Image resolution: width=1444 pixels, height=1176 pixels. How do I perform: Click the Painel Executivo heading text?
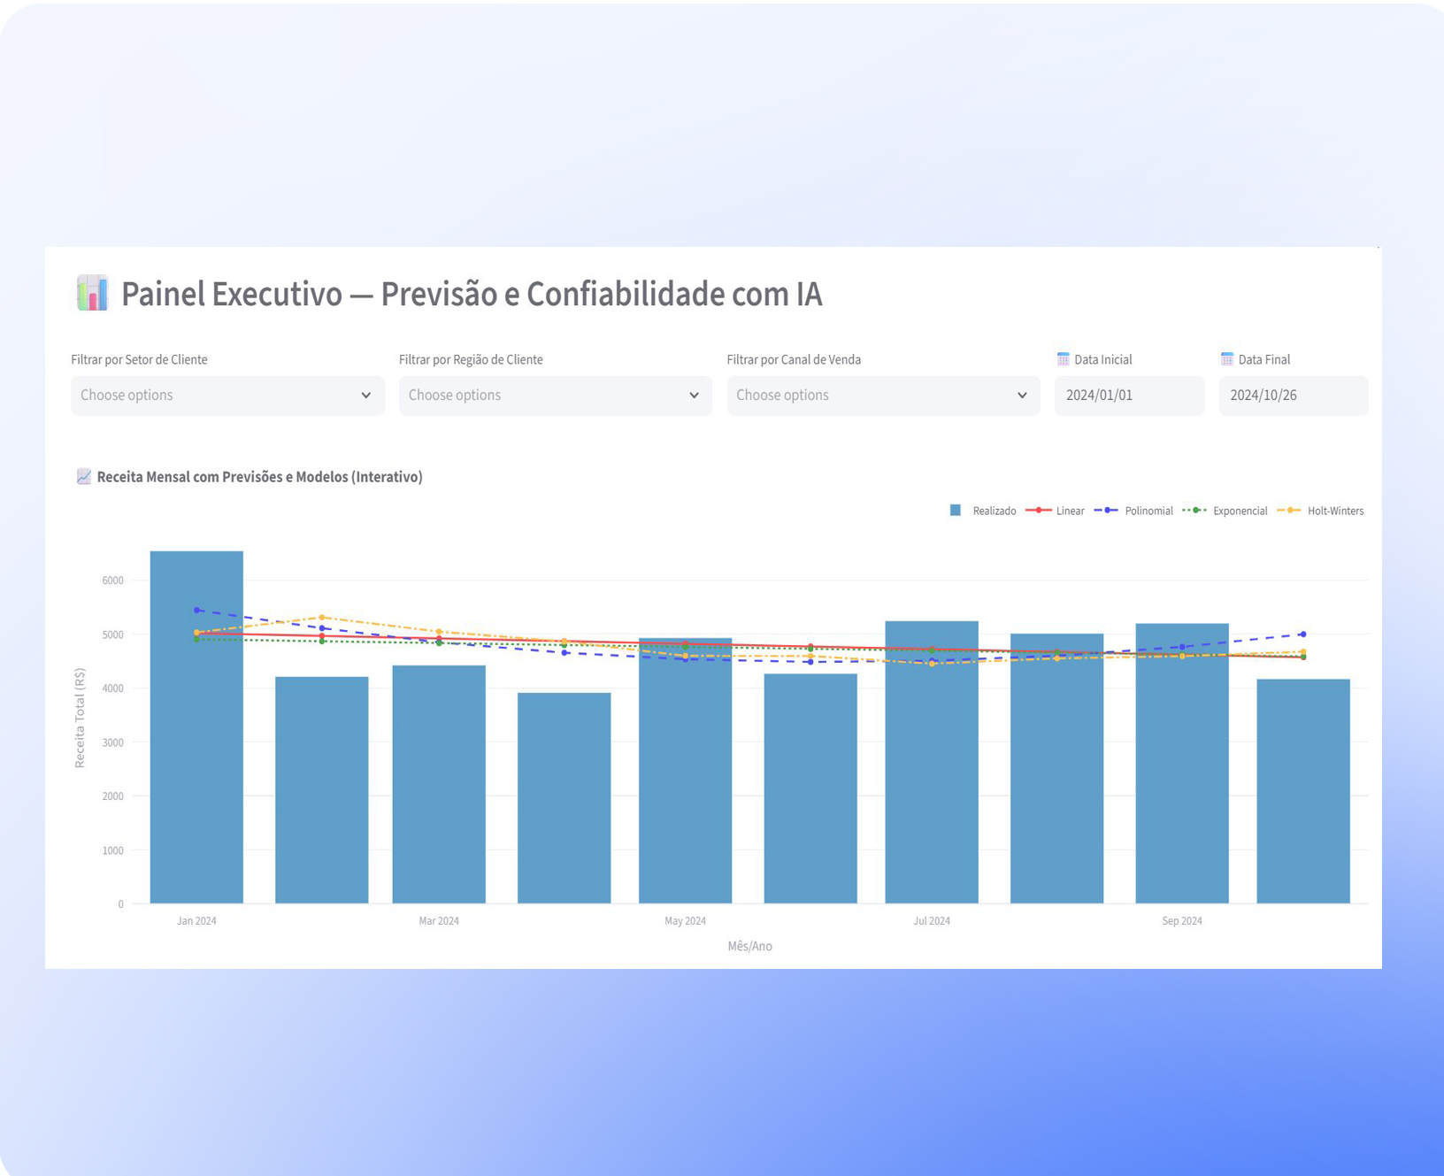472,294
